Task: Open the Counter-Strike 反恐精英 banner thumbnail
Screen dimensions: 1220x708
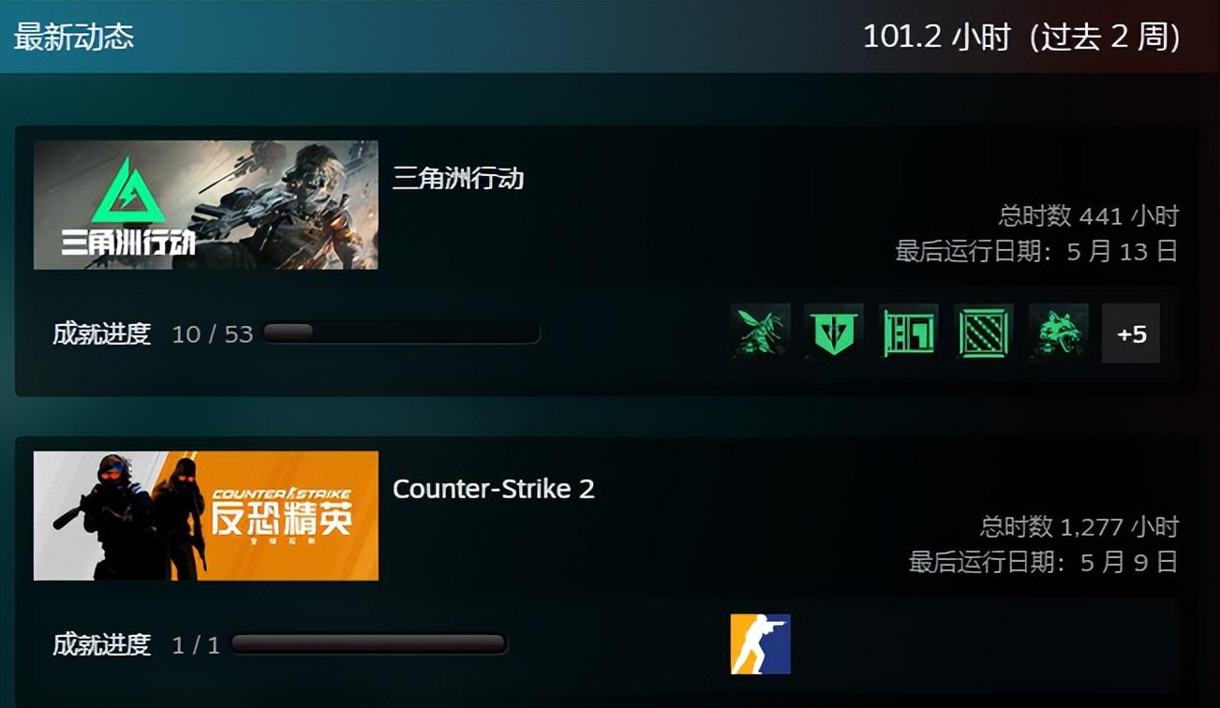Action: coord(206,516)
